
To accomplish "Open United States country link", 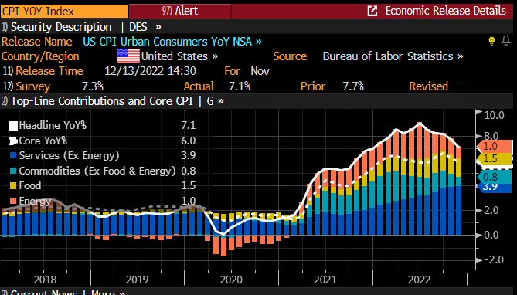I will coord(180,56).
